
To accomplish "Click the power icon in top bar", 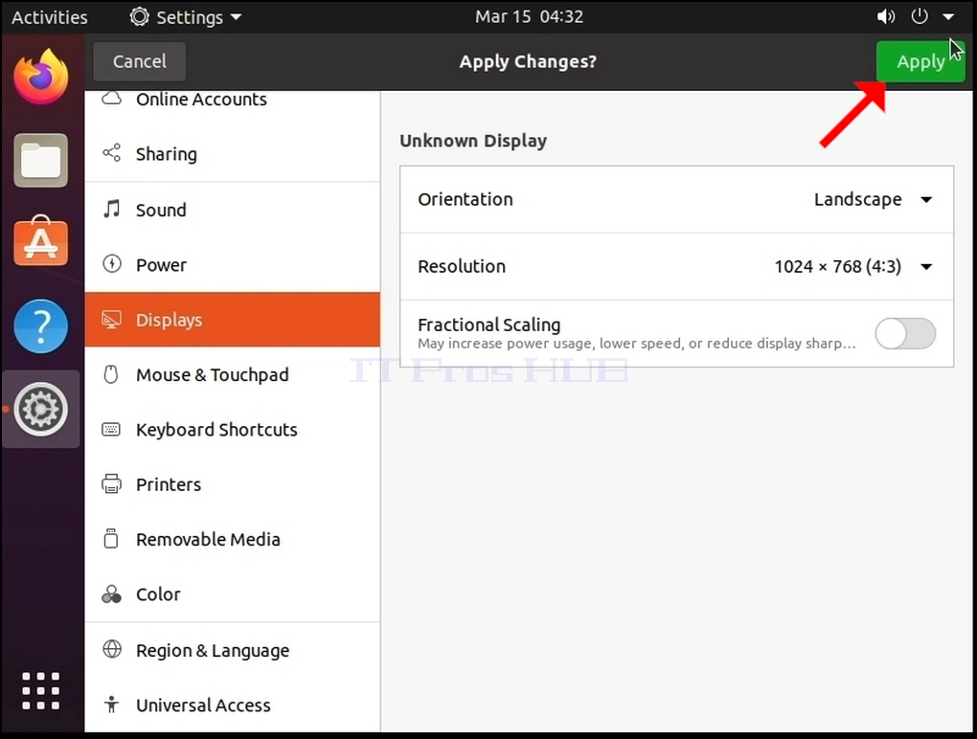I will 920,16.
